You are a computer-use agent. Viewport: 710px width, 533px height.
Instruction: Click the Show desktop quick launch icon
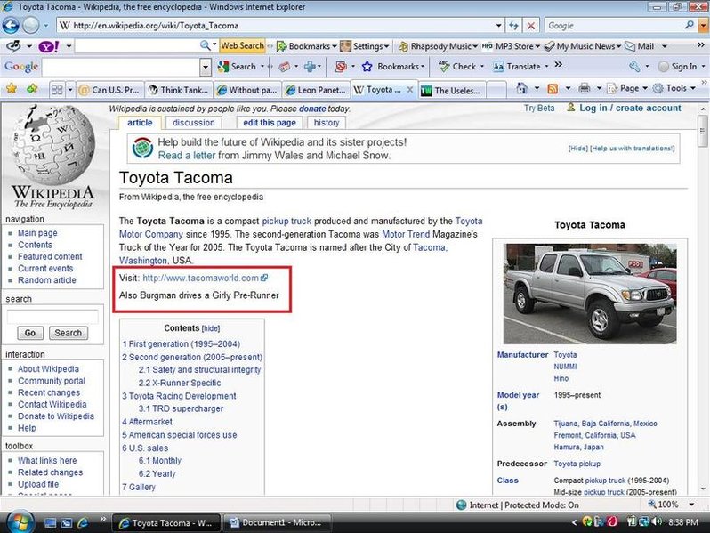(x=50, y=522)
